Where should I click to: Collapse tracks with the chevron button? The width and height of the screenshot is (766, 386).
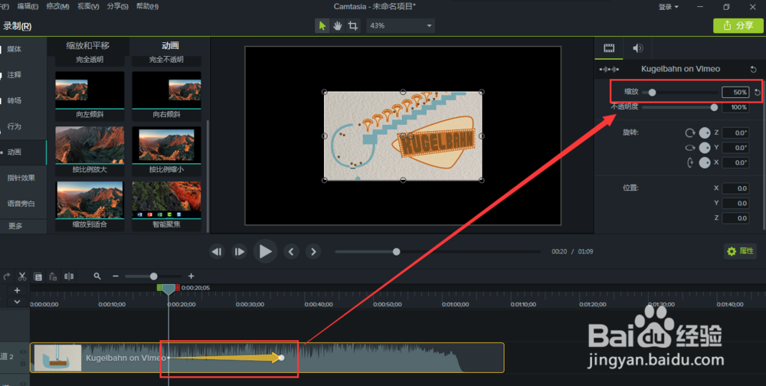click(17, 302)
